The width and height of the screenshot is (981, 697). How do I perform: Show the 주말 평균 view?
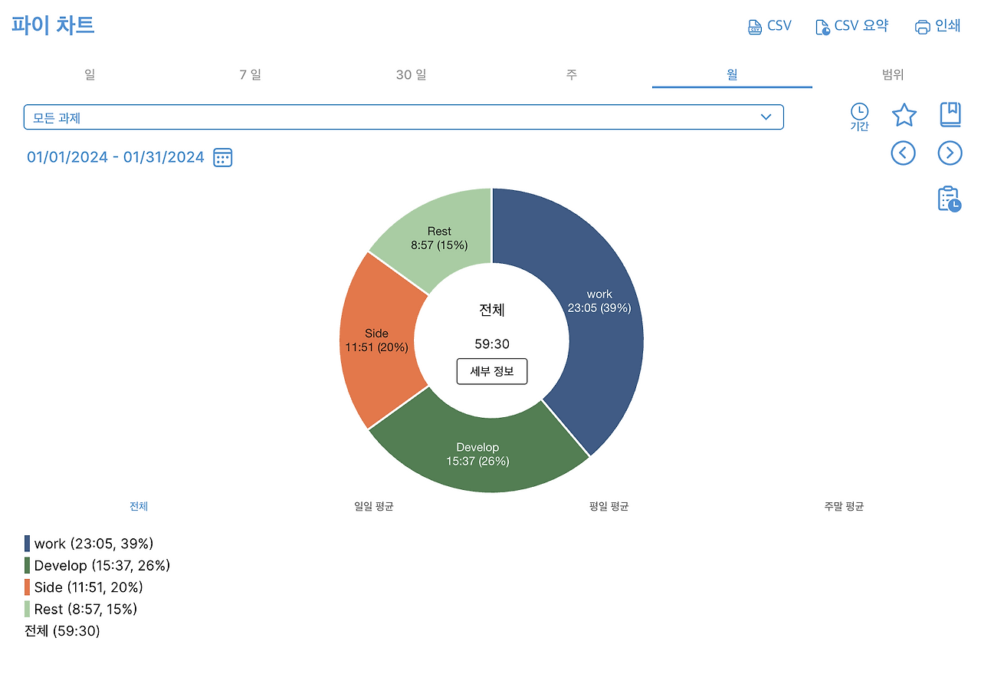click(x=844, y=506)
